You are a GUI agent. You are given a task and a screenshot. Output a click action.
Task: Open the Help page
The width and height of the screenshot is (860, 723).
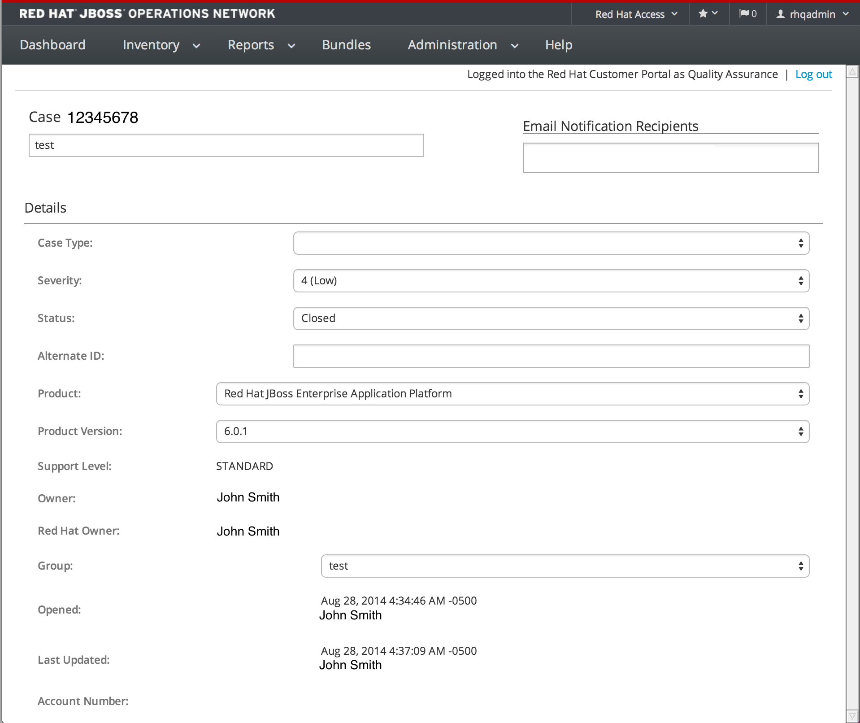(559, 45)
